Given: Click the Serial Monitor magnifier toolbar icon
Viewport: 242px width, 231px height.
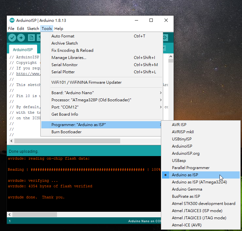Looking at the screenshot, I should tap(165, 38).
